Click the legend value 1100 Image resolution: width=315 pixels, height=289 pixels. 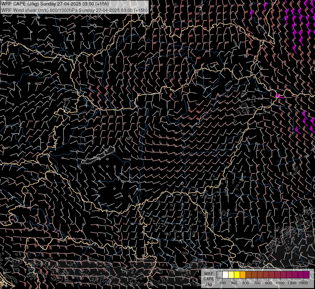pyautogui.click(x=280, y=283)
